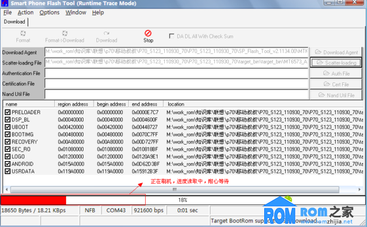Viewport: 367px width, 227px height.
Task: Click the '0:01 sec' elapsed time status
Action: click(187, 211)
